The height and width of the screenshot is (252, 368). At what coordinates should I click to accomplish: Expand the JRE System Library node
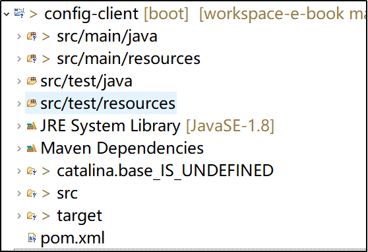click(19, 126)
